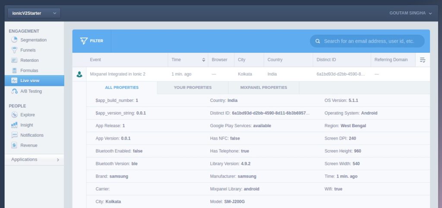
Task: Open the Segmentation pie chart icon
Action: 14,40
